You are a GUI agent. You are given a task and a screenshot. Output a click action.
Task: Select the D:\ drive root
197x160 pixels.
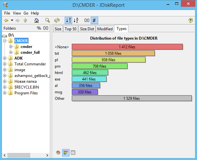11,35
